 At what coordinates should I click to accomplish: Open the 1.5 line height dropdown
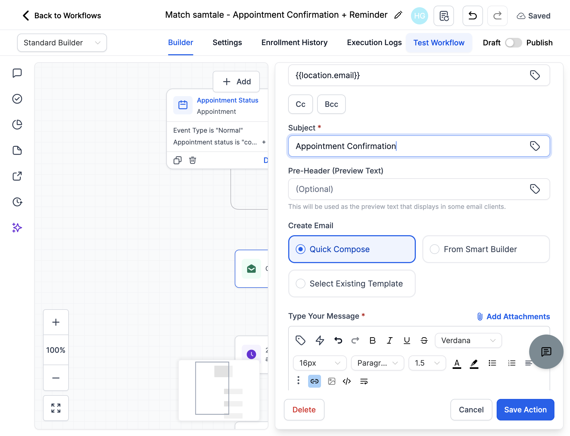point(427,363)
